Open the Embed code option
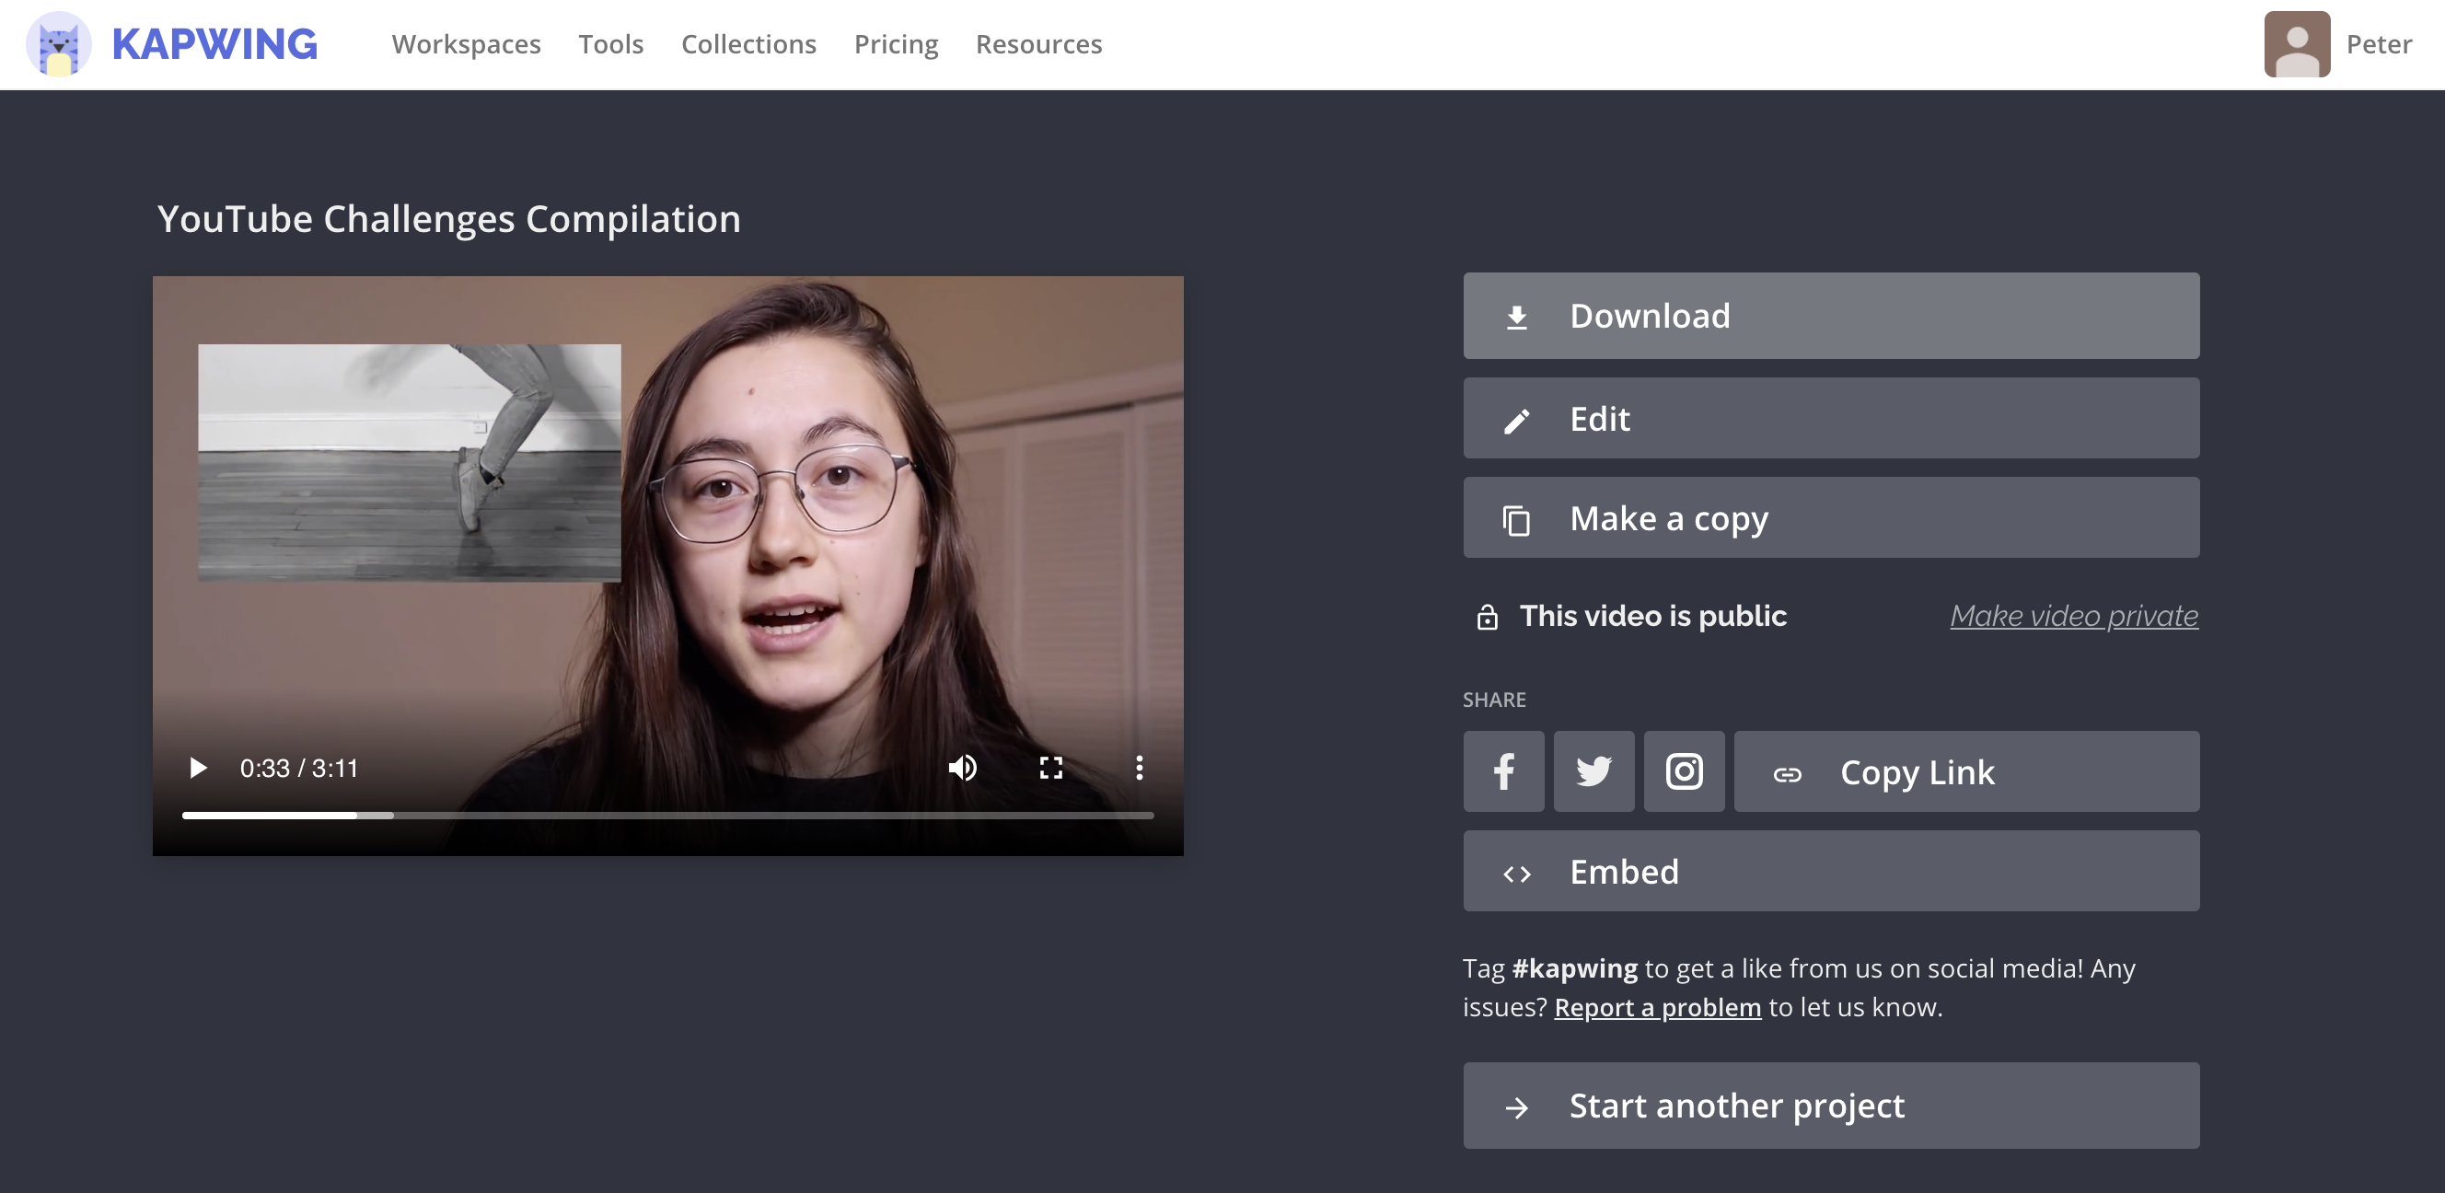Image resolution: width=2445 pixels, height=1193 pixels. tap(1830, 871)
